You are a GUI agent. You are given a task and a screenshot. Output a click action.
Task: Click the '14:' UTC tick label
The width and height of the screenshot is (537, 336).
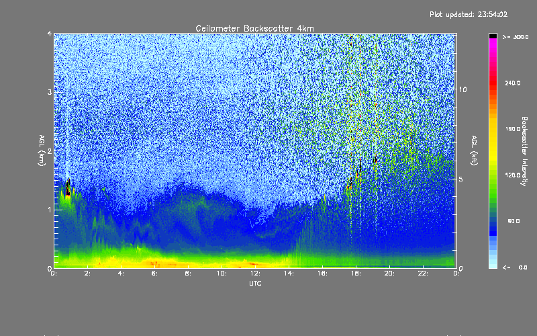[289, 274]
